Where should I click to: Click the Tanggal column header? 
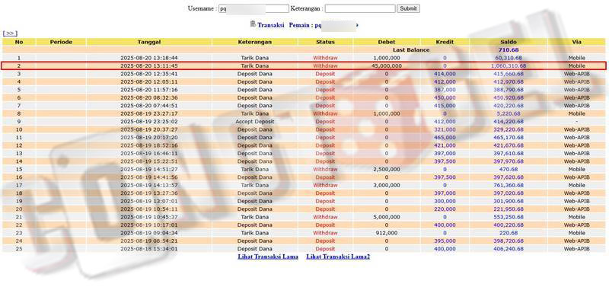pyautogui.click(x=148, y=42)
